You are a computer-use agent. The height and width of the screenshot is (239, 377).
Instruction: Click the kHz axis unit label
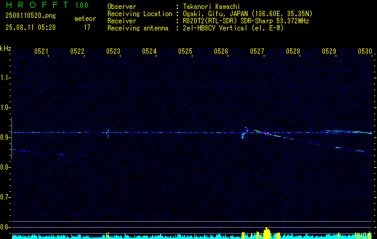(x=5, y=48)
